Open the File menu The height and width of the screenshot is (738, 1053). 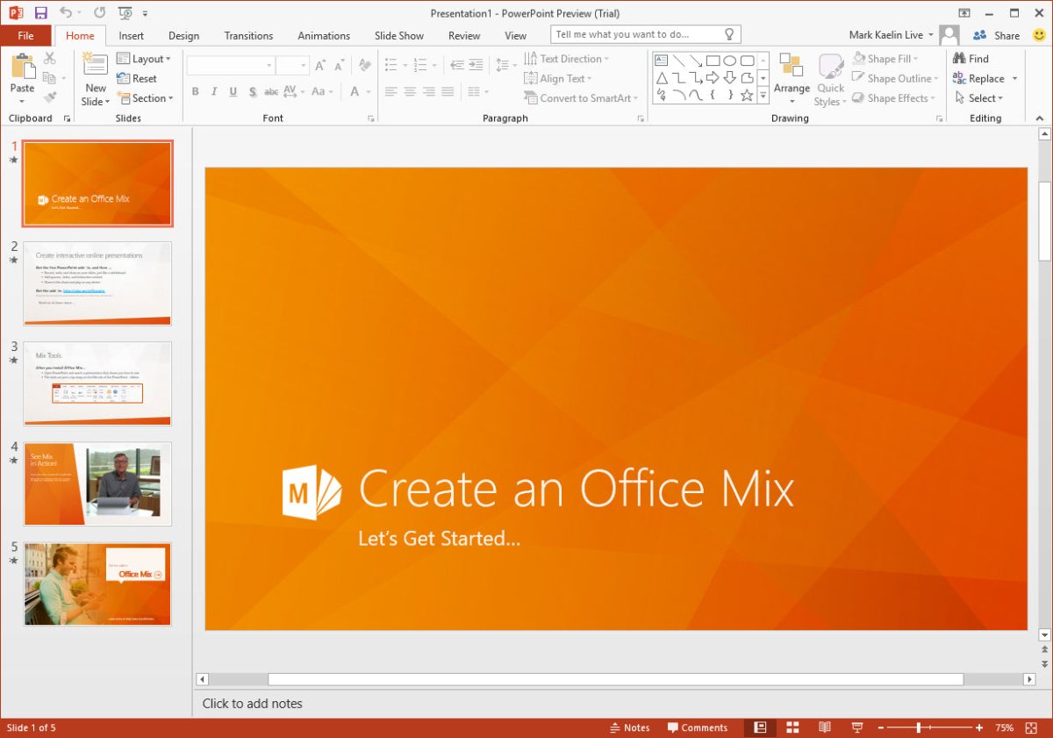pos(25,35)
